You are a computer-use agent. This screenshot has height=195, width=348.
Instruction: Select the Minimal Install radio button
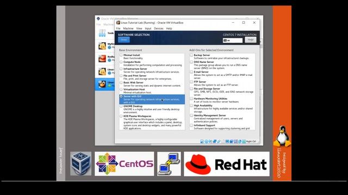click(x=121, y=55)
